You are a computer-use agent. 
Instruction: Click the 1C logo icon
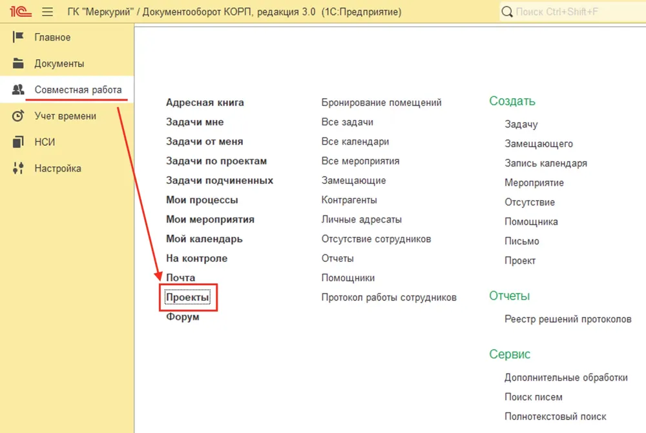pos(20,12)
